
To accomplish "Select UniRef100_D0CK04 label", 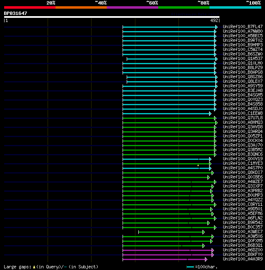I will [243, 141].
